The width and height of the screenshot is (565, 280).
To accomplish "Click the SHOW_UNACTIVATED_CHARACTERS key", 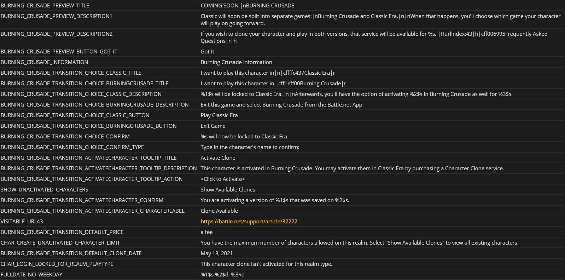I will (45, 190).
